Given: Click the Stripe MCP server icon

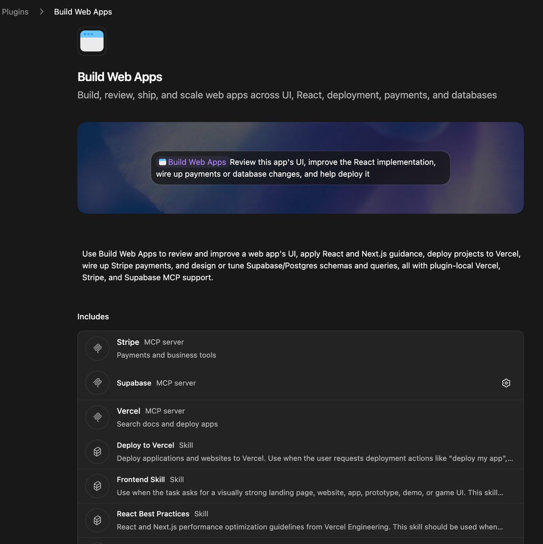Looking at the screenshot, I should pos(97,349).
